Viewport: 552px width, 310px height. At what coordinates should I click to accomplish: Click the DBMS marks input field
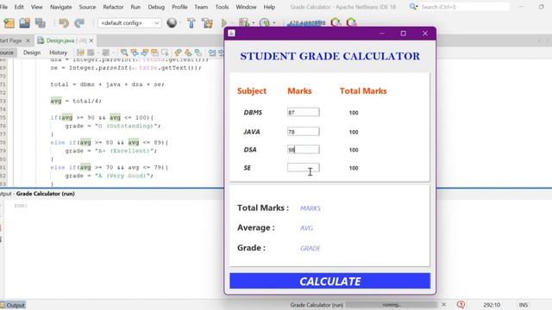[x=303, y=112]
